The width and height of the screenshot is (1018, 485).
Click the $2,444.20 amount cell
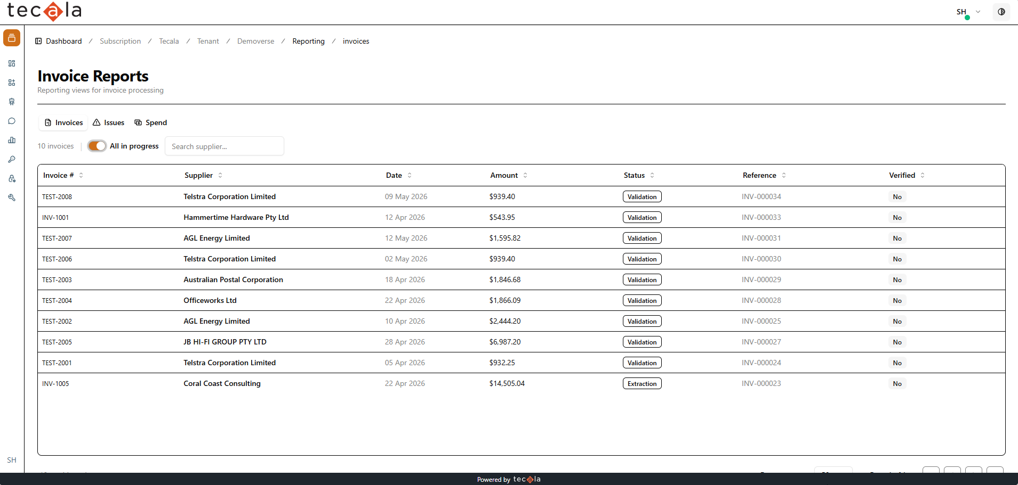point(505,321)
